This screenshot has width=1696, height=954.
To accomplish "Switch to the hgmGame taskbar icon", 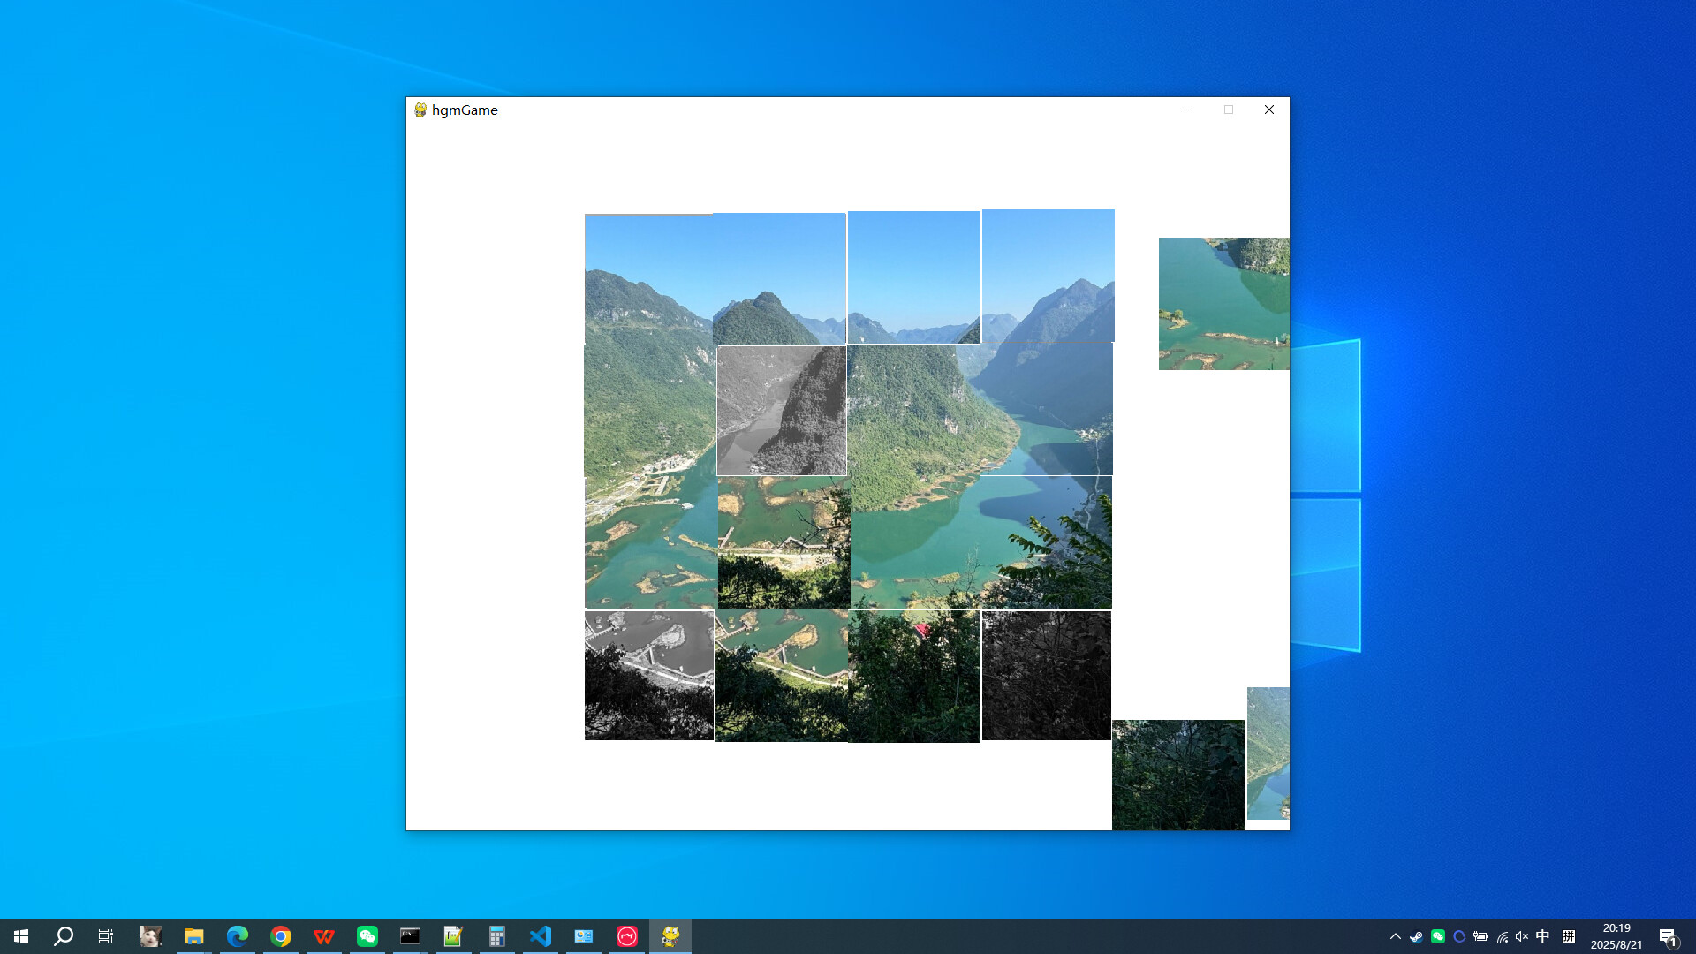I will 670,935.
